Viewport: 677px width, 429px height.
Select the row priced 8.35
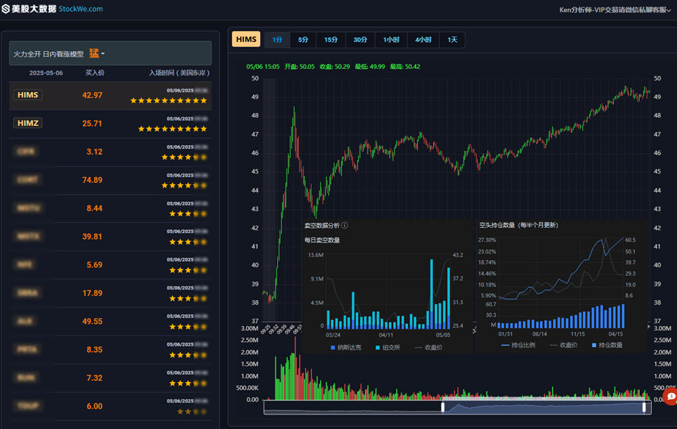point(110,350)
